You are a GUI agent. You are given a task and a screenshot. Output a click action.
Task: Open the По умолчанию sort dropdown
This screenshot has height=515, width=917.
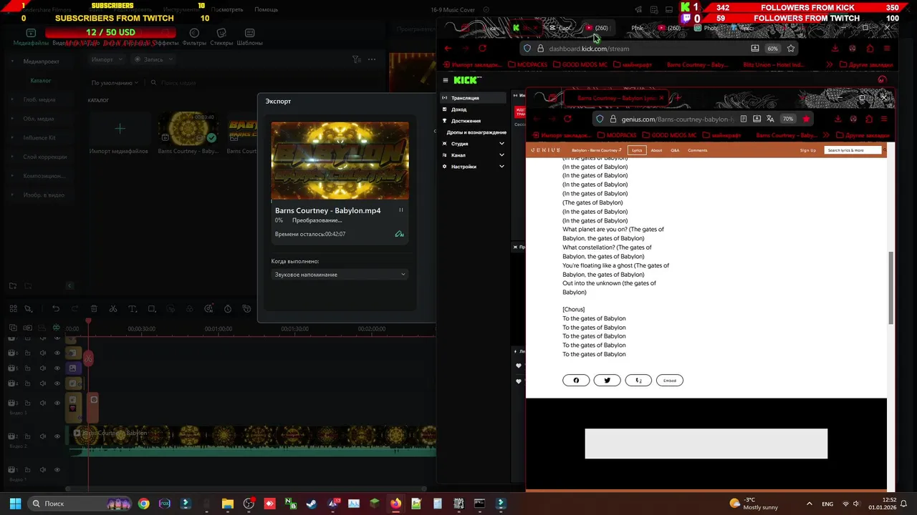115,83
